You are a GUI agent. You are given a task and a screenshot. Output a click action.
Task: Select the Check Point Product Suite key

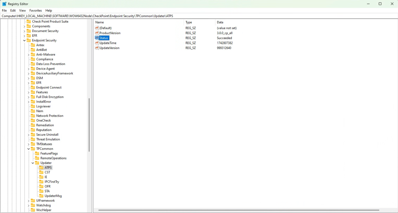coord(50,21)
